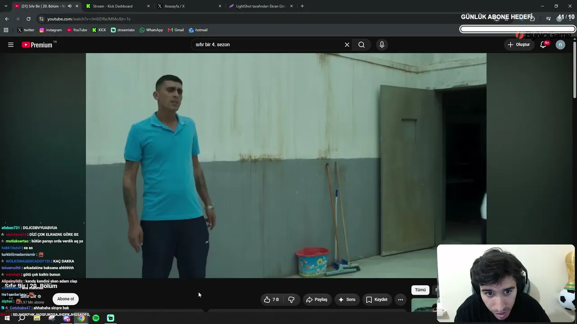
Task: Click the page vertical scrollbar
Action: pyautogui.click(x=575, y=70)
